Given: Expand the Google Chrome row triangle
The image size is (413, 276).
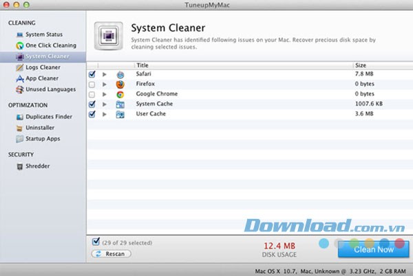Looking at the screenshot, I should coord(105,95).
